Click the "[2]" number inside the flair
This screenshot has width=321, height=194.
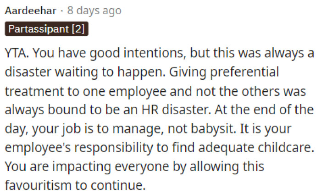click(79, 29)
